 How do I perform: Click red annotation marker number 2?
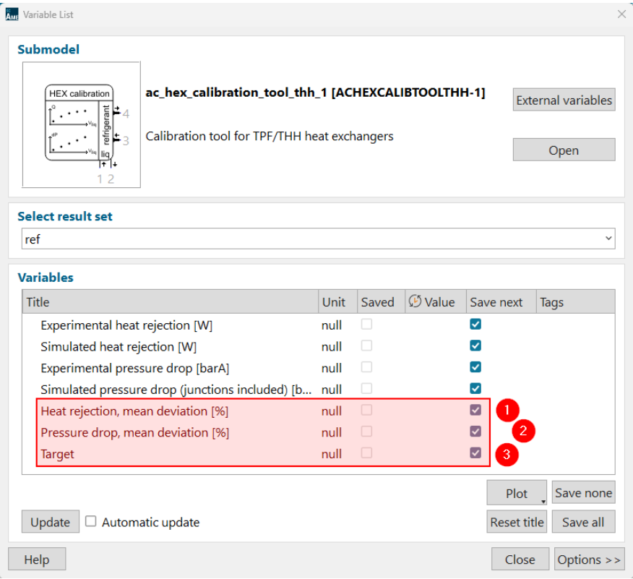(x=523, y=432)
